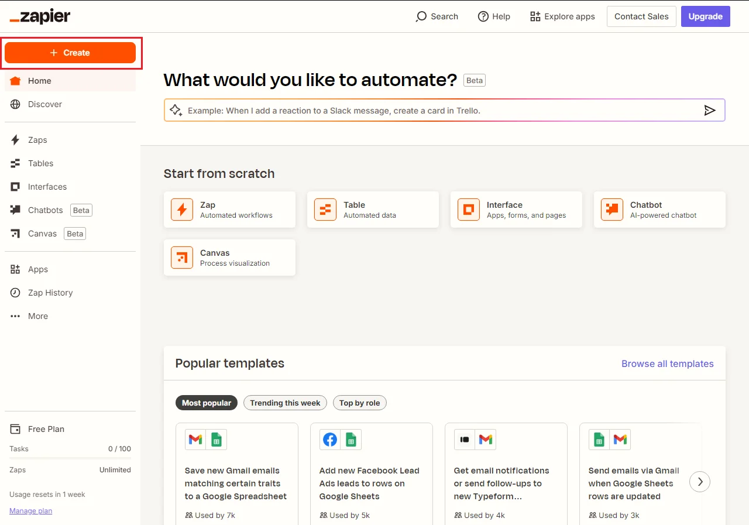Open Zap History in the sidebar
749x525 pixels.
point(70,293)
